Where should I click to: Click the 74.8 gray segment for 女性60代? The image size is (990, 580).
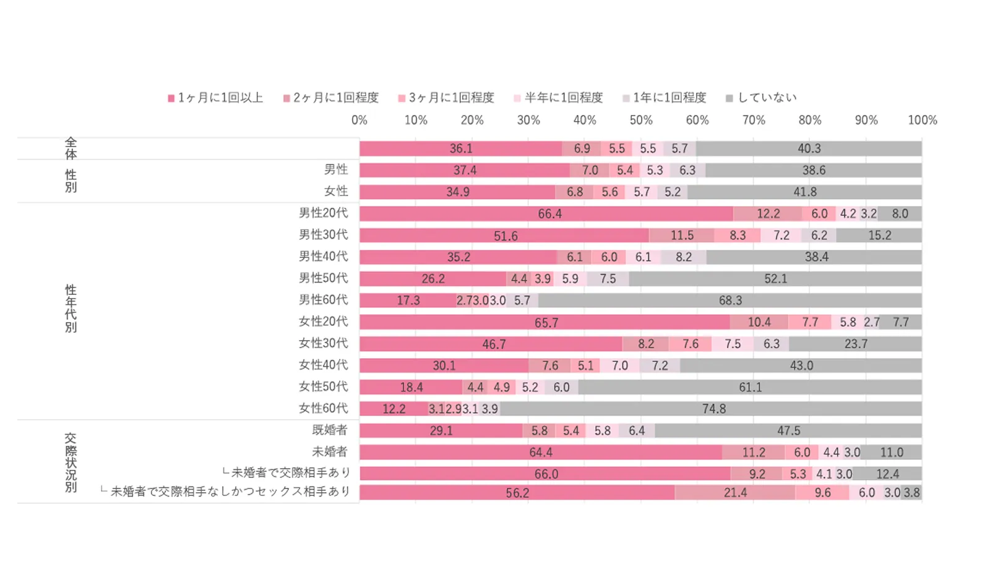click(712, 409)
